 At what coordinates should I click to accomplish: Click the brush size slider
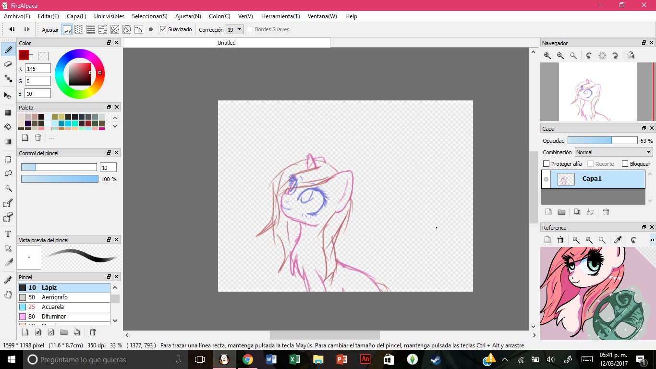pyautogui.click(x=59, y=167)
